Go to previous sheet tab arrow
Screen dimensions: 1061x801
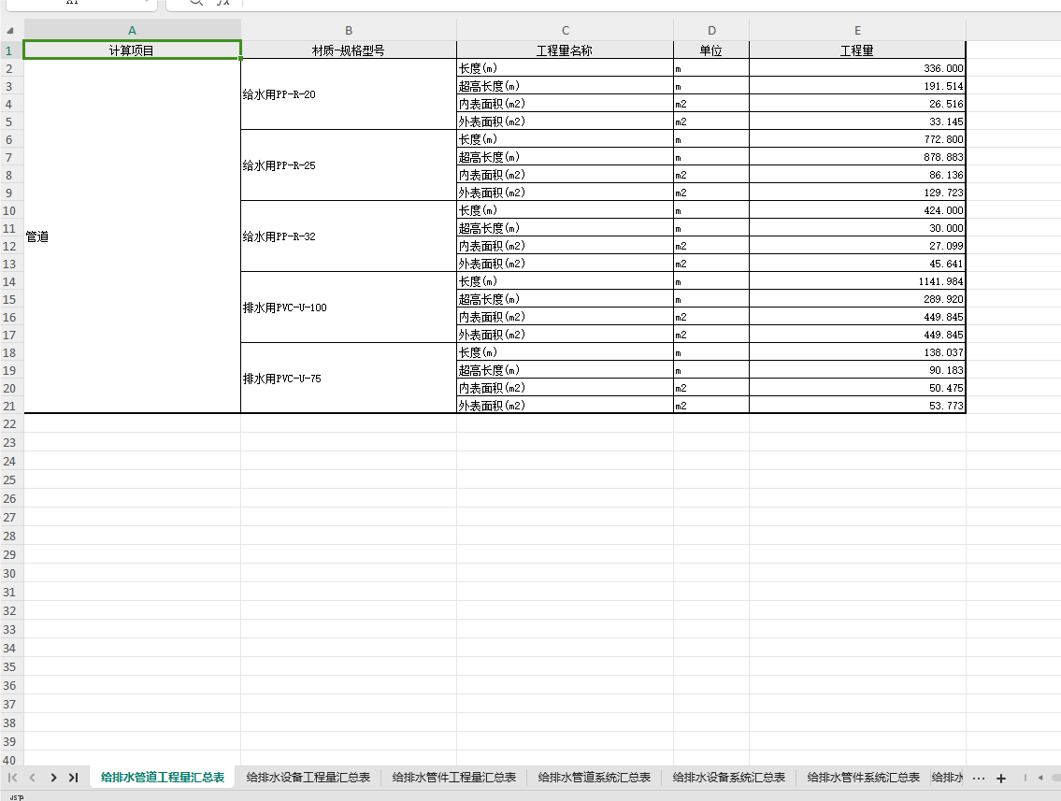coord(33,778)
